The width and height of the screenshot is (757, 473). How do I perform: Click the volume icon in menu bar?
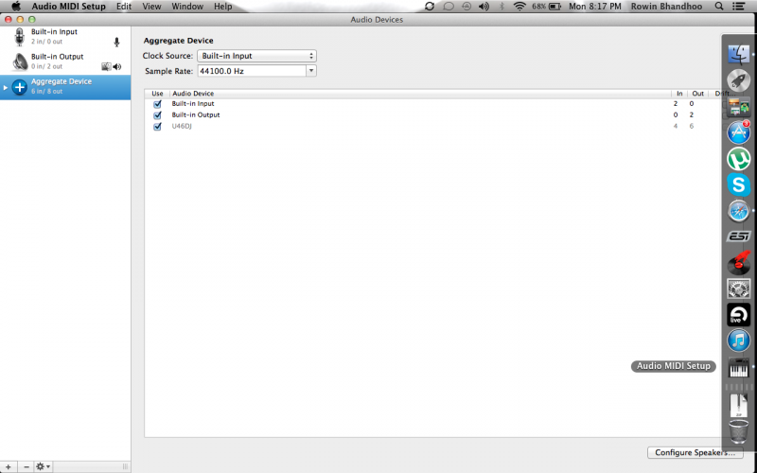pyautogui.click(x=484, y=7)
